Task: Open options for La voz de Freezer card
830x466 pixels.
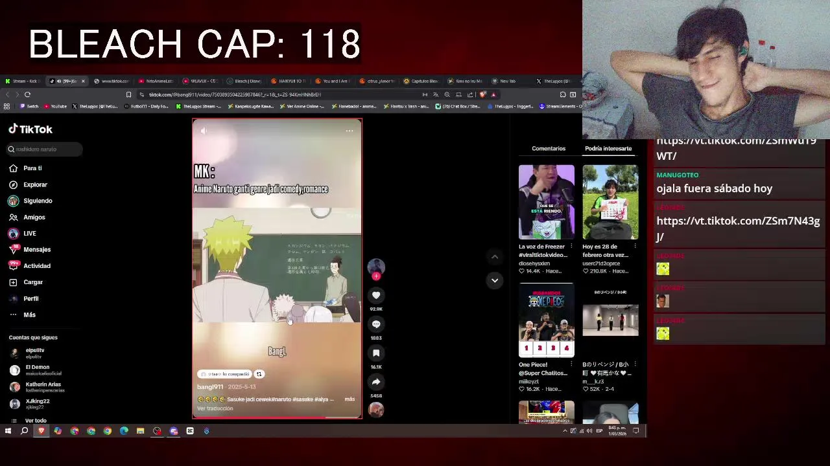Action: point(571,247)
